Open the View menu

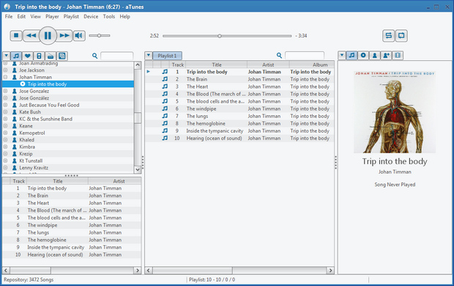[x=36, y=17]
